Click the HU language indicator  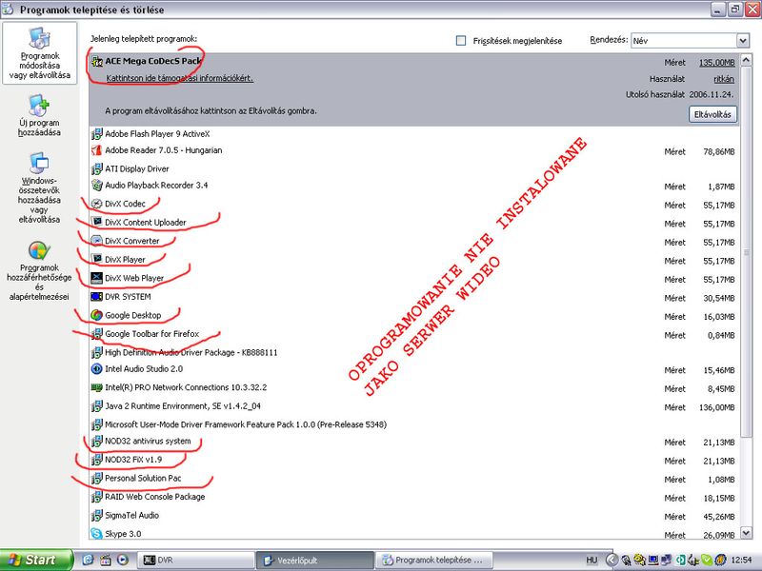click(x=592, y=560)
